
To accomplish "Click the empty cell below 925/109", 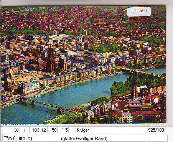I will (158, 138).
